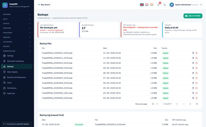Open Users page in sidebar
The width and height of the screenshot is (206, 127).
17,83
